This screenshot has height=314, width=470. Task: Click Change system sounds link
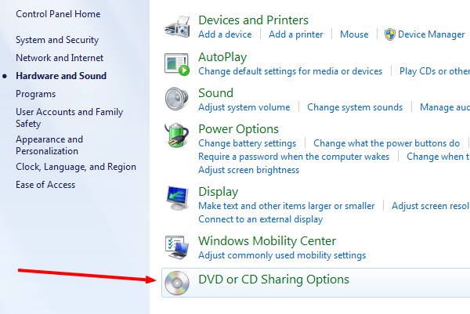[x=355, y=107]
